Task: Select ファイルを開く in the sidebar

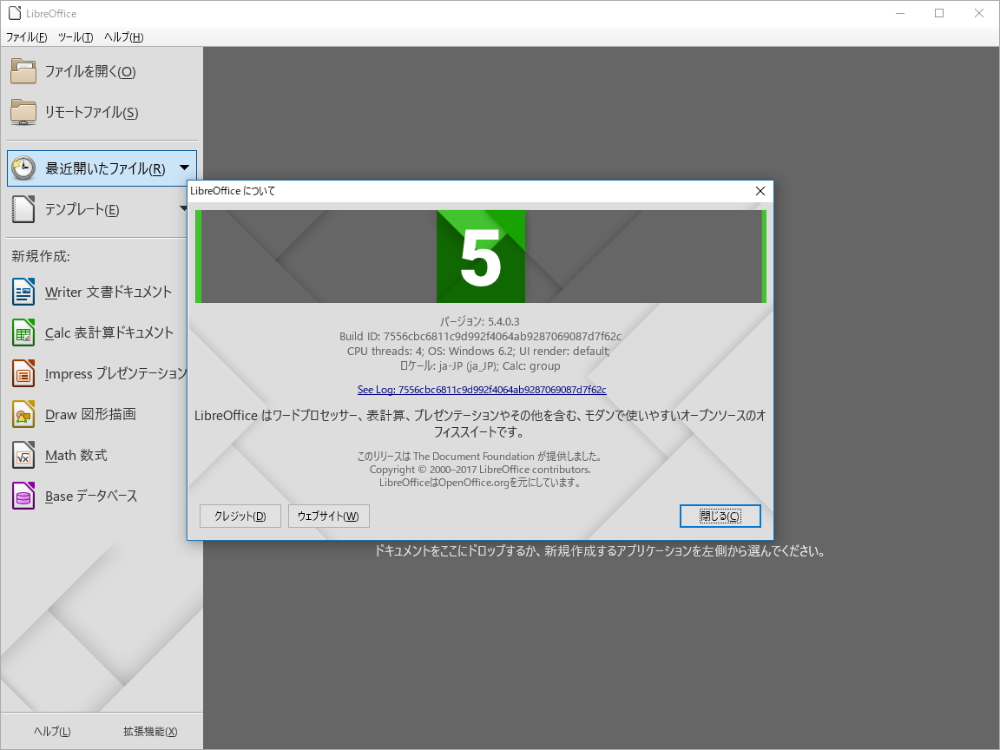Action: coord(88,71)
